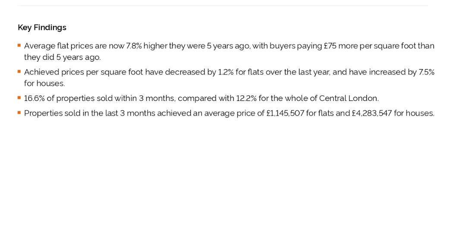Click the Key Findings heading
466x233 pixels.
pos(42,28)
